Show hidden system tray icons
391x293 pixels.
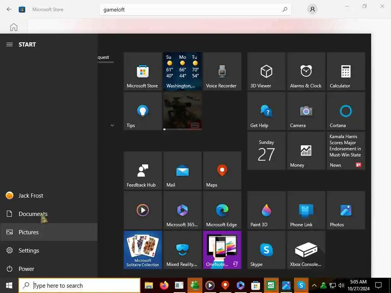click(314, 285)
